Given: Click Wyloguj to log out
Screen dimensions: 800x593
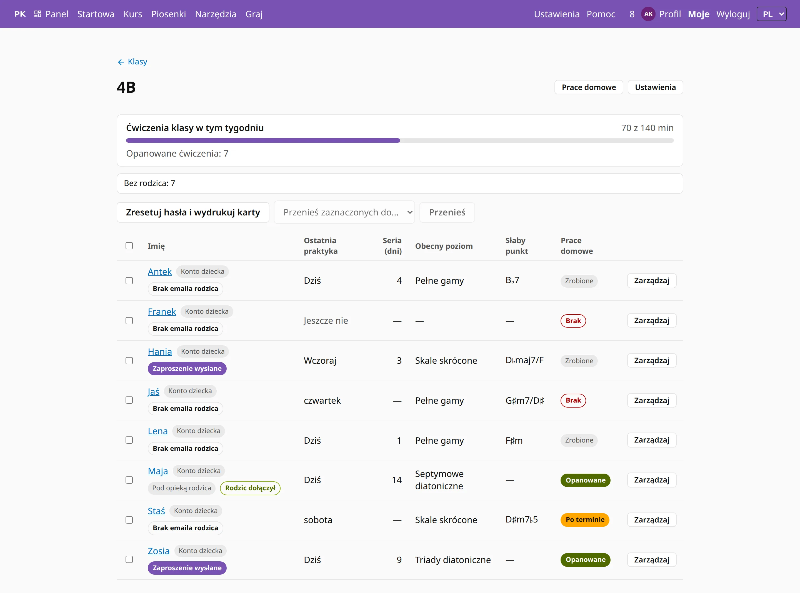Looking at the screenshot, I should [x=733, y=14].
